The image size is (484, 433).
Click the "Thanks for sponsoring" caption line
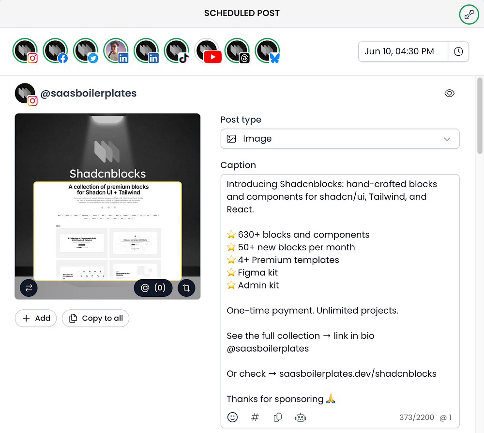pyautogui.click(x=281, y=399)
